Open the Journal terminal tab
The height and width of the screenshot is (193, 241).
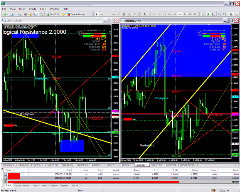click(x=75, y=186)
